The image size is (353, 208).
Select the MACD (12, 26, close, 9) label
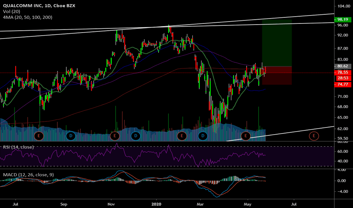click(x=28, y=175)
